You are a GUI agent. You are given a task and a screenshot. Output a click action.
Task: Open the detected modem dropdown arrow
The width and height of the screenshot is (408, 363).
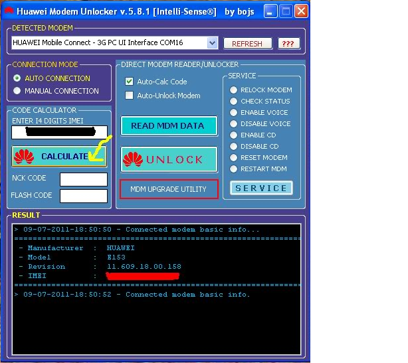click(213, 43)
